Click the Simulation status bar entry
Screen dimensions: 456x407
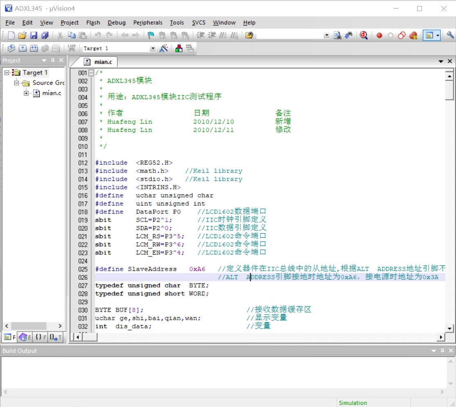pyautogui.click(x=353, y=403)
